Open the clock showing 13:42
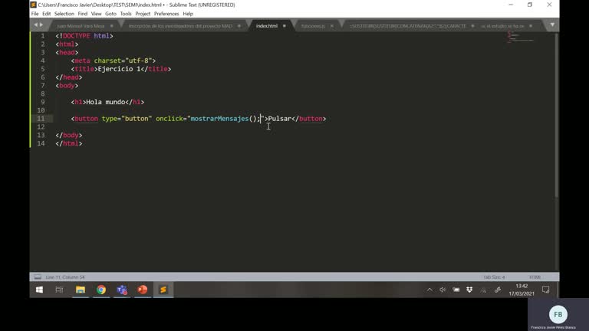 pyautogui.click(x=522, y=290)
